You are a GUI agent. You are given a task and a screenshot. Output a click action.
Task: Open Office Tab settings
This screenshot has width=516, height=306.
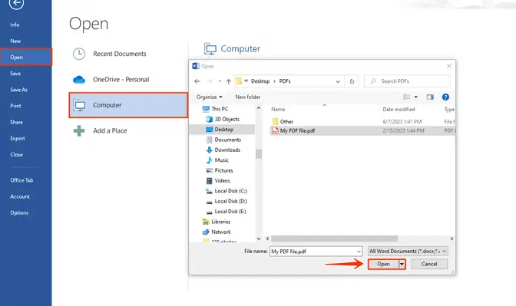pyautogui.click(x=21, y=180)
